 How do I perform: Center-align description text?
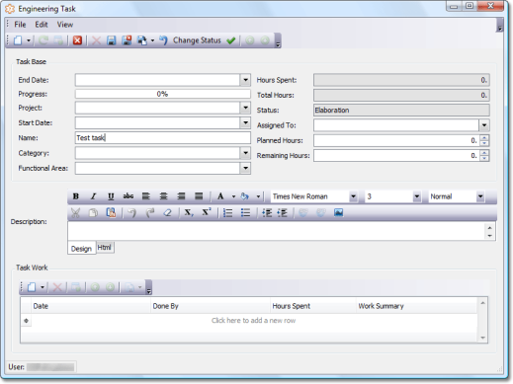[x=163, y=196]
